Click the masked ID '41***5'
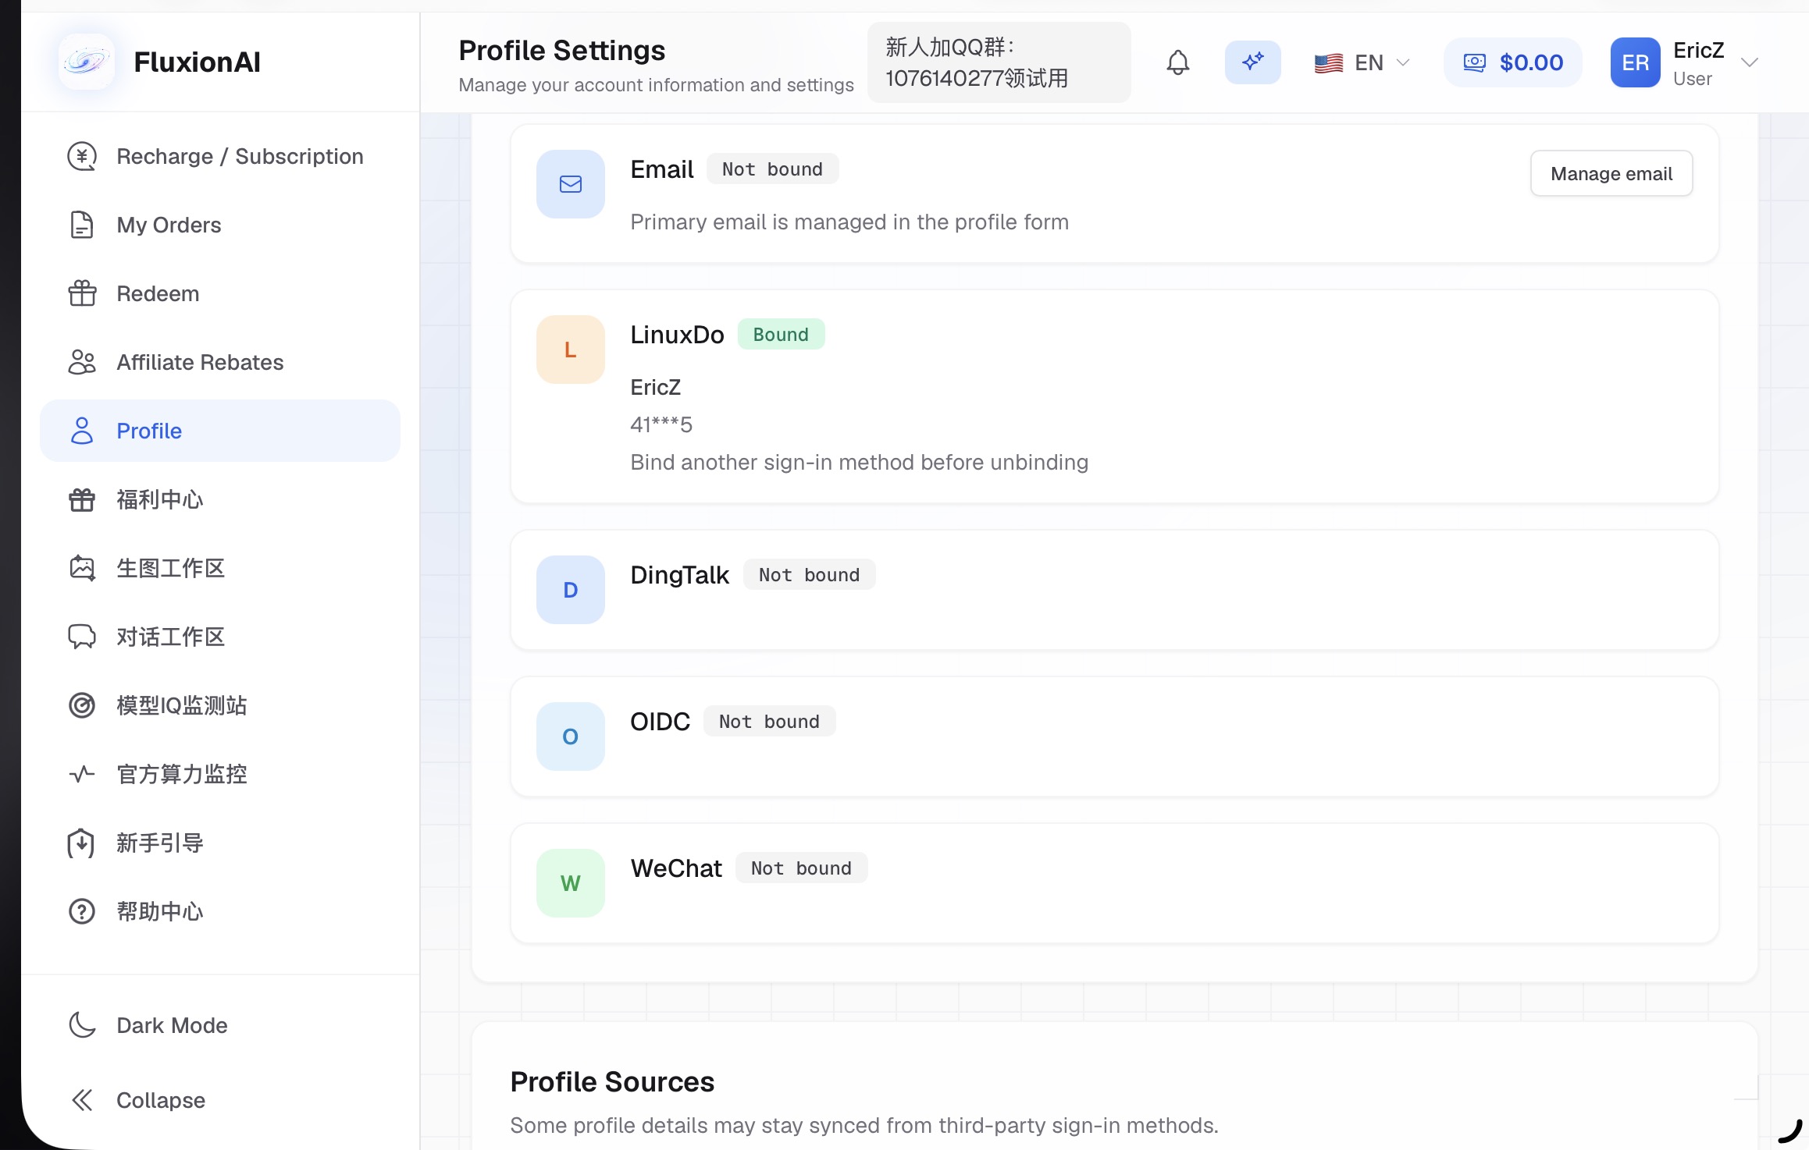The height and width of the screenshot is (1150, 1809). click(x=661, y=424)
